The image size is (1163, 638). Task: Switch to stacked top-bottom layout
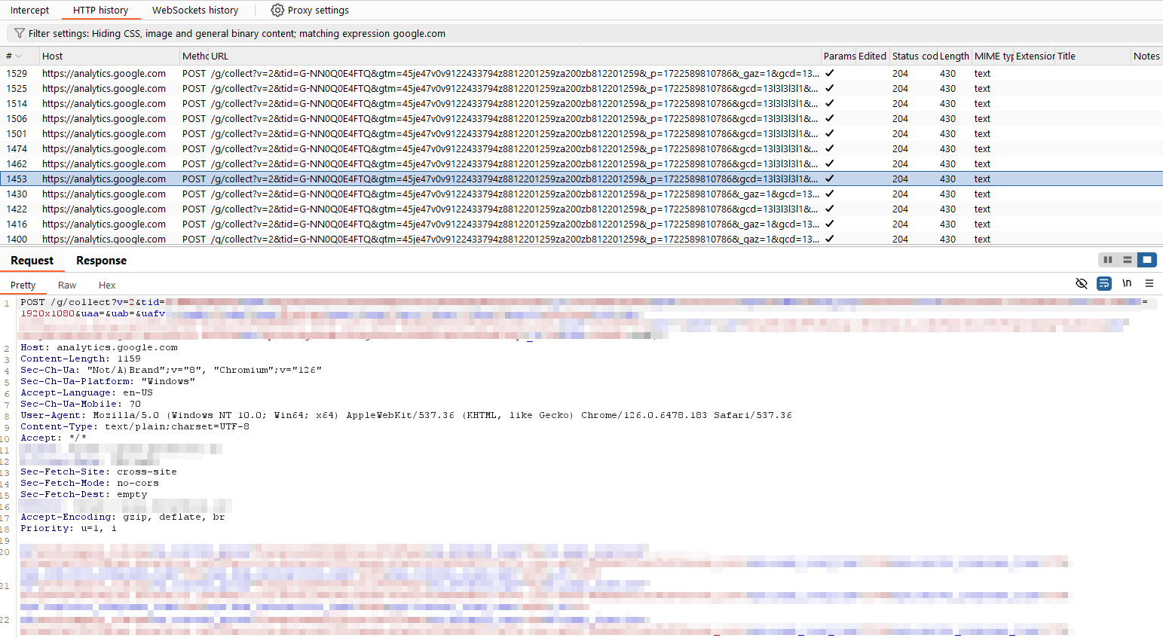pos(1128,260)
